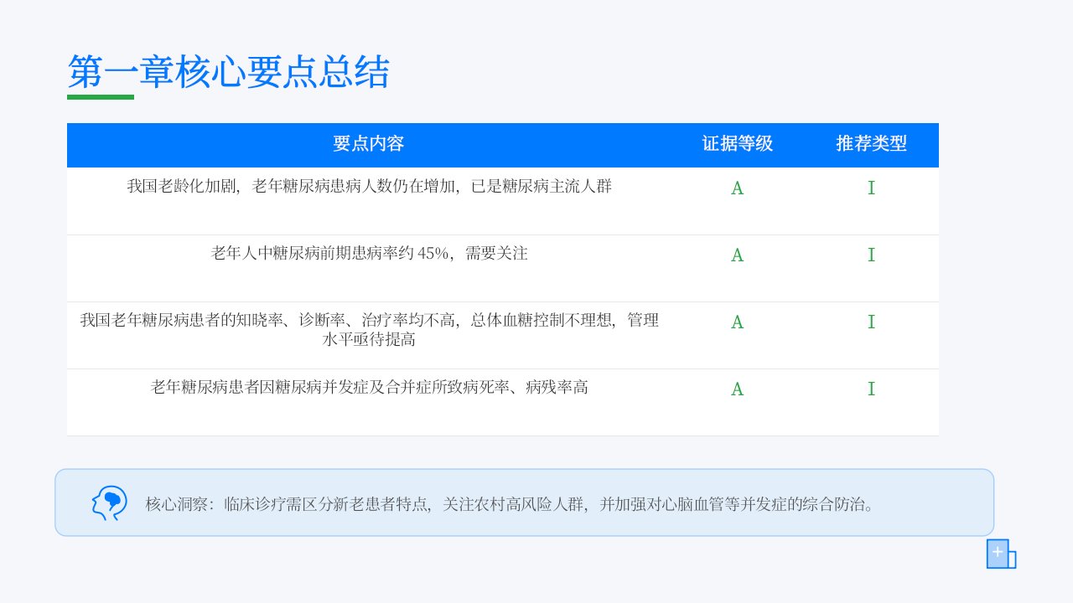This screenshot has height=603, width=1073.
Task: Select the row about 知晓率、诊断率、治疗率
Action: [x=503, y=335]
